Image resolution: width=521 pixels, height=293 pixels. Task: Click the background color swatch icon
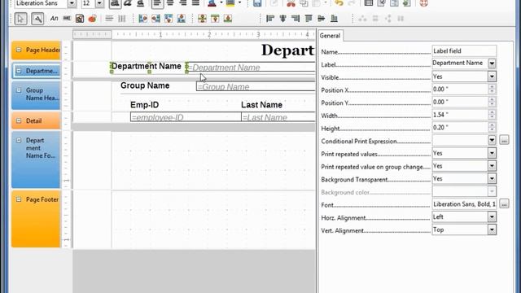click(230, 3)
